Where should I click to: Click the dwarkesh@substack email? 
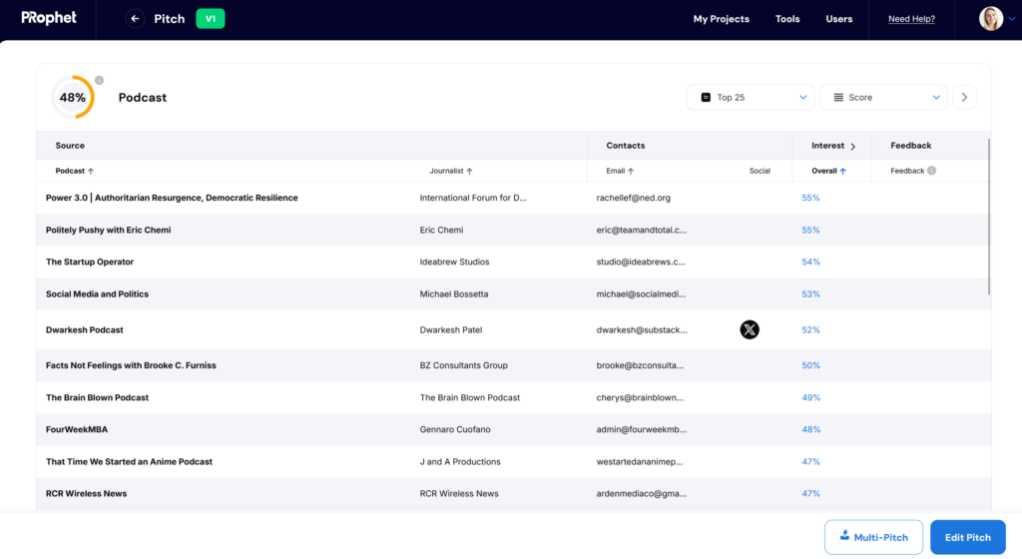[642, 329]
